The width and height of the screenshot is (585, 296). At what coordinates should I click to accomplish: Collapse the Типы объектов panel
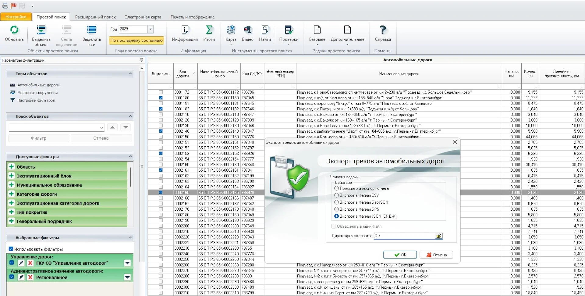tap(130, 74)
